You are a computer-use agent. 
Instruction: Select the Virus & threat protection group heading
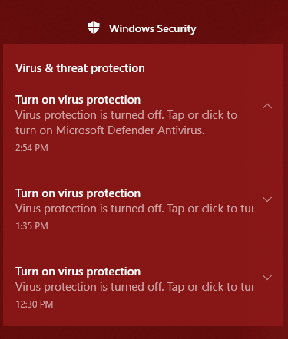tap(80, 68)
